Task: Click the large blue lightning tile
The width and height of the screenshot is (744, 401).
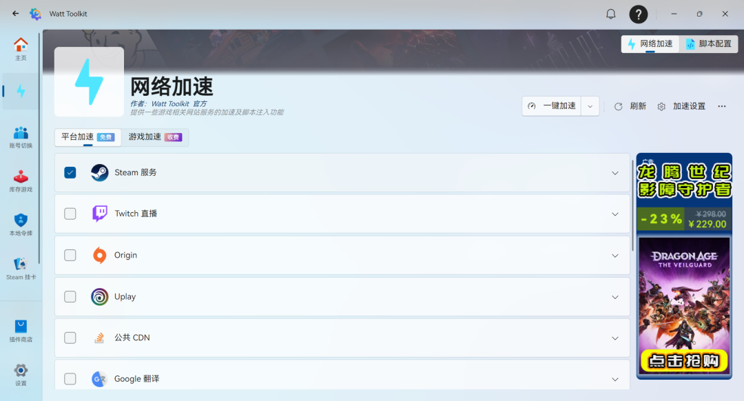Action: 89,81
